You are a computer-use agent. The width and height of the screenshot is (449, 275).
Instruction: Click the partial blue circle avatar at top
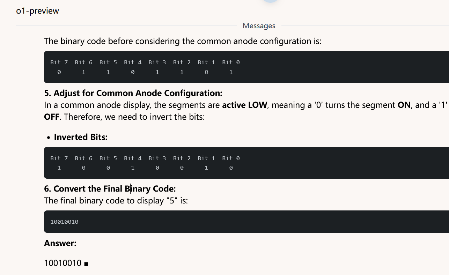click(x=270, y=1)
